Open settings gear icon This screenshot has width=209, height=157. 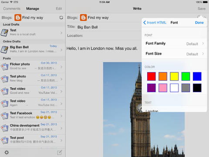7,152
